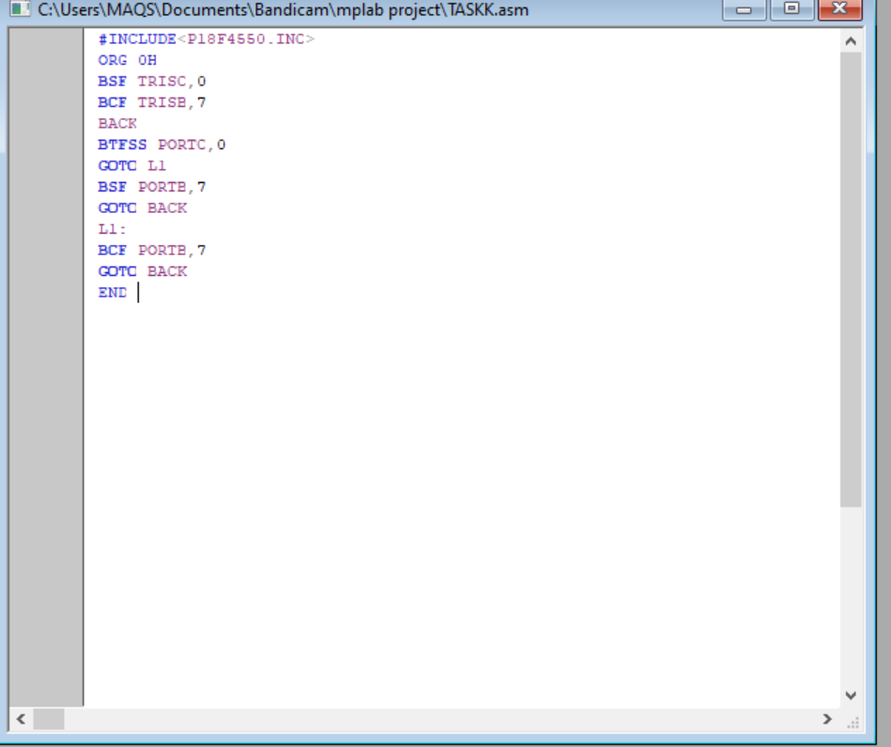Image resolution: width=891 pixels, height=747 pixels.
Task: Click the vertical scrollbar down arrow
Action: [851, 695]
